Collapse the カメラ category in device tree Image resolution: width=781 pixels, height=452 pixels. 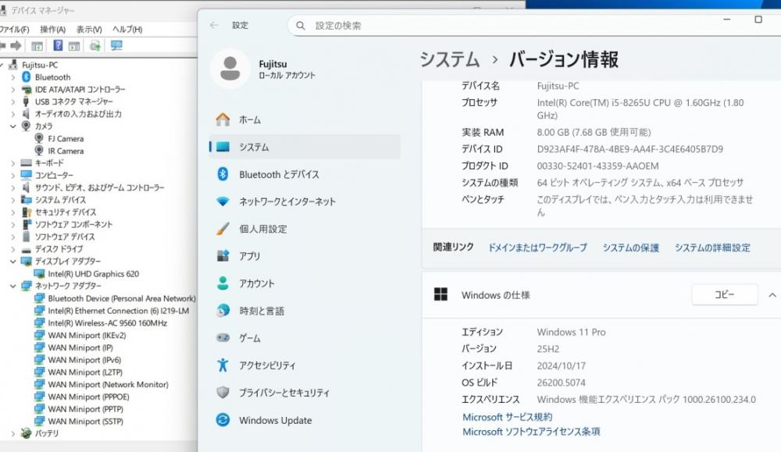point(12,126)
